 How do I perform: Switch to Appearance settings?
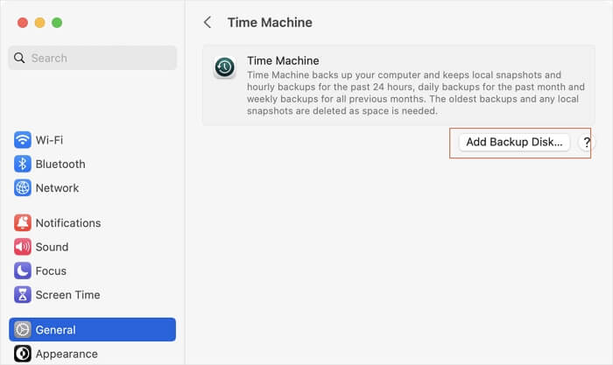point(66,354)
